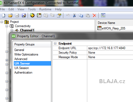Click the red Delete X icon
133x102 pixels.
pyautogui.click(x=94, y=15)
